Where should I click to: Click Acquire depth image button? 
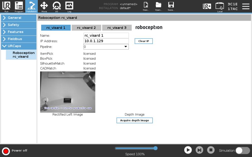135,121
